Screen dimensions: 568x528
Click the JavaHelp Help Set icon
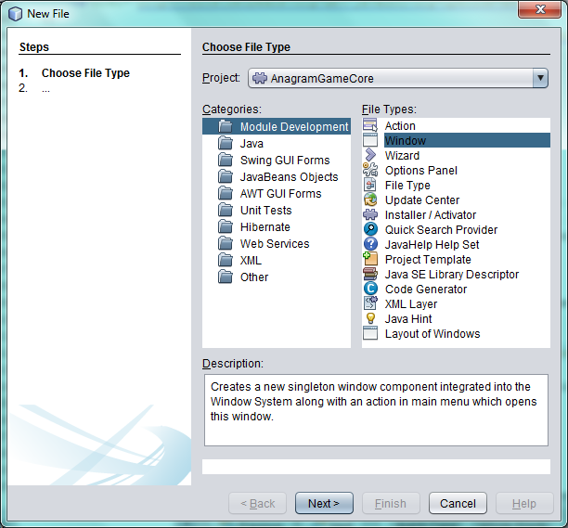click(x=370, y=245)
